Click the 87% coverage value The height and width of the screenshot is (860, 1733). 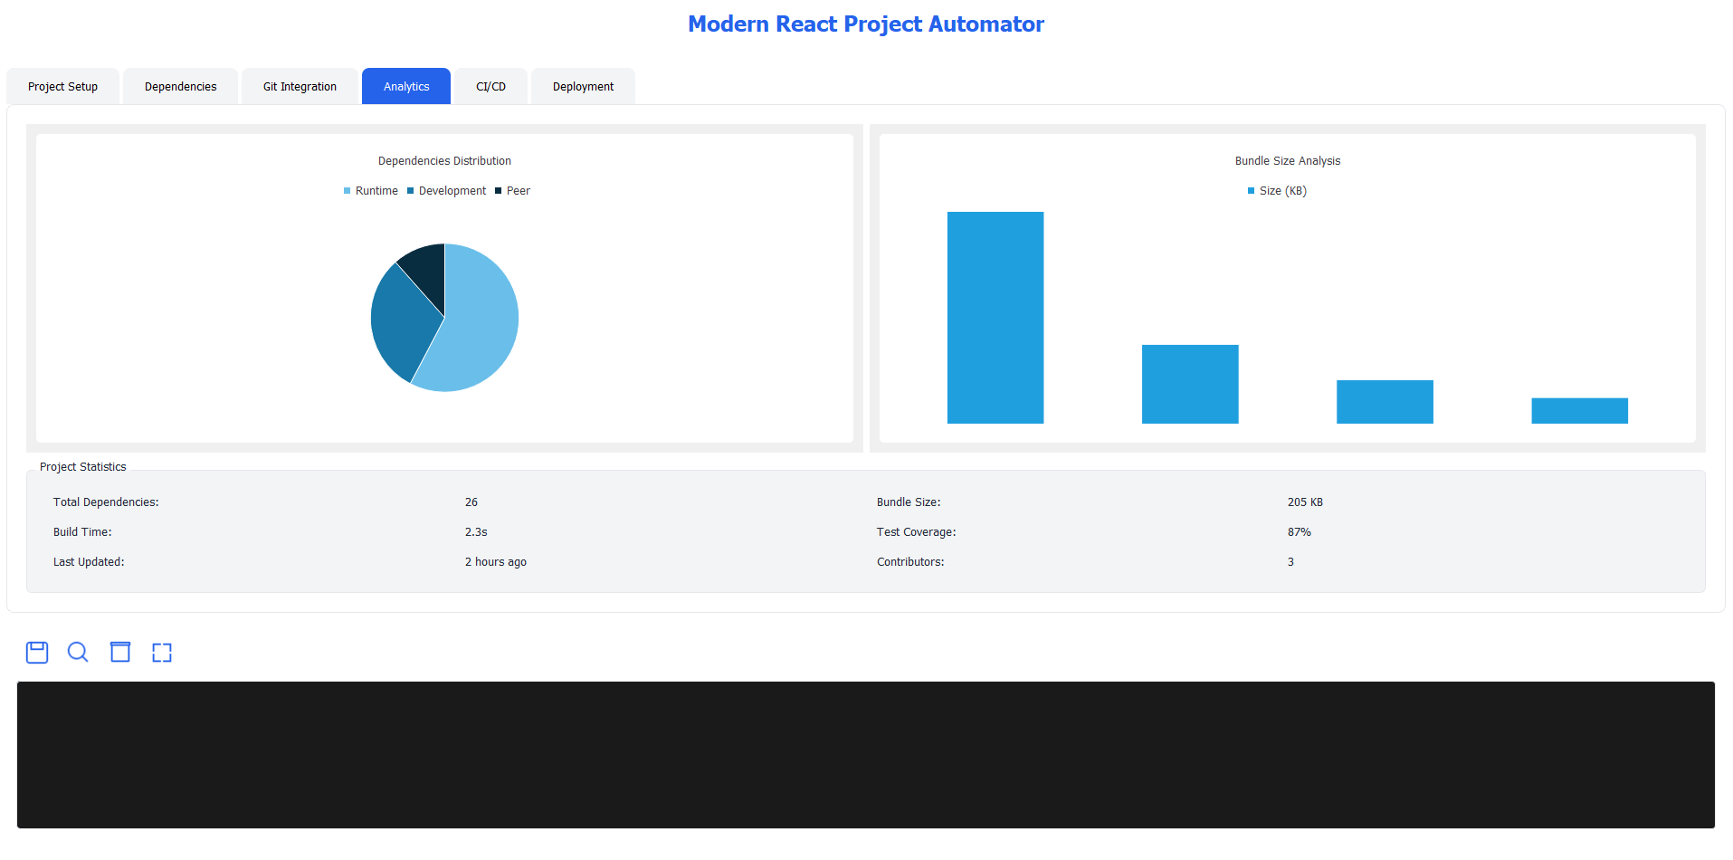click(x=1300, y=532)
